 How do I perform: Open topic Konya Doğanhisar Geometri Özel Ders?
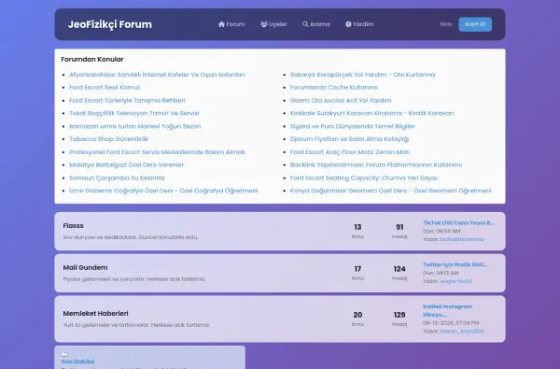(391, 191)
